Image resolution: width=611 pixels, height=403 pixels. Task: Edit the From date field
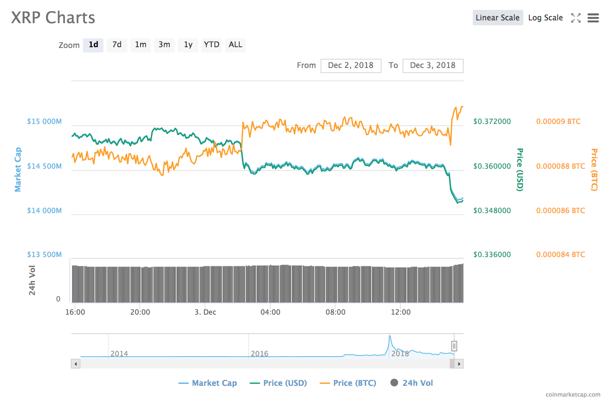click(351, 66)
